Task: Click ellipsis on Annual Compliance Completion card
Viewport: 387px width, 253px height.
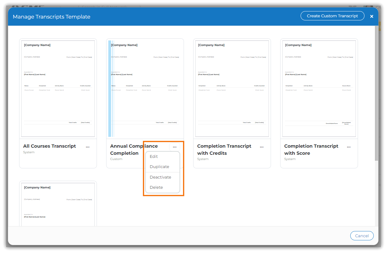Action: (175, 147)
